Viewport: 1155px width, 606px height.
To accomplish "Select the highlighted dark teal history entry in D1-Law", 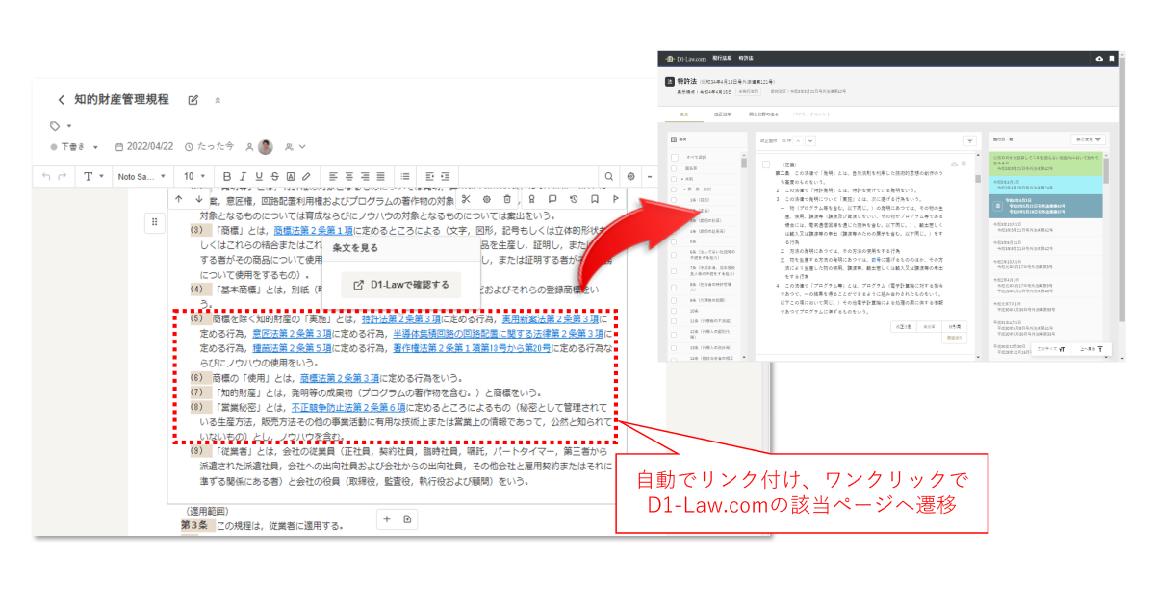I will [1047, 207].
